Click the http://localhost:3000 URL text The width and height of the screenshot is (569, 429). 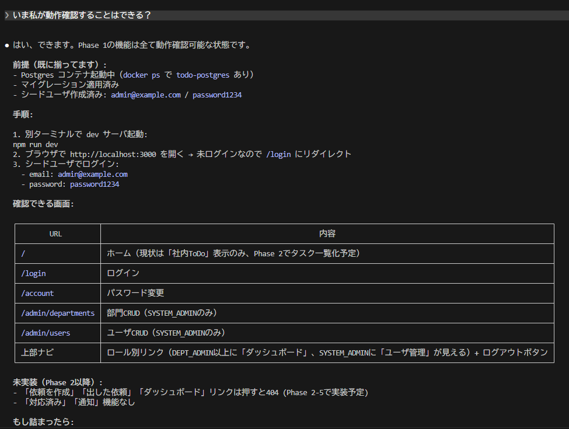(113, 154)
